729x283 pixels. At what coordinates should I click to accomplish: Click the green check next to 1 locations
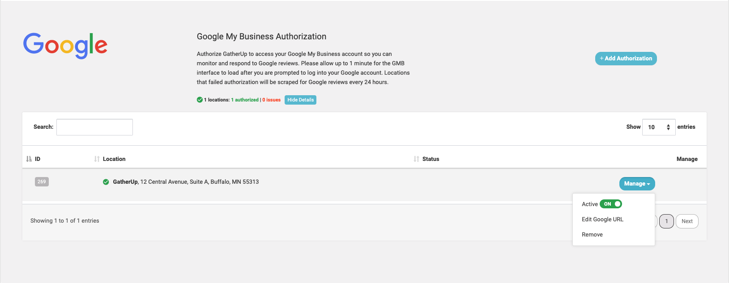(x=200, y=100)
